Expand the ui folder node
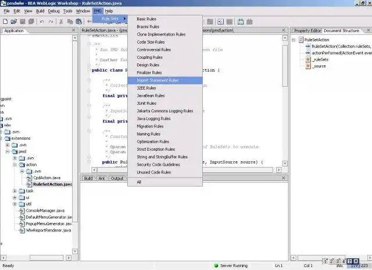This screenshot has height=270, width=372. coord(15,198)
